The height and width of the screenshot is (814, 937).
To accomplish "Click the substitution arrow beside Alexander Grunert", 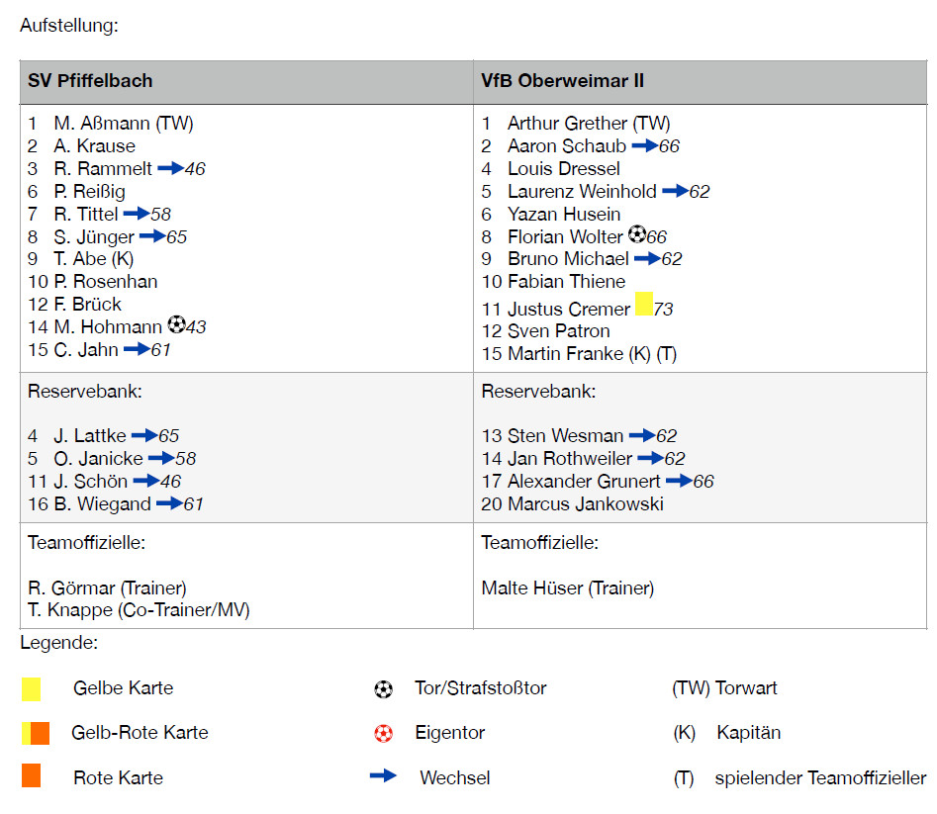I will click(x=679, y=482).
